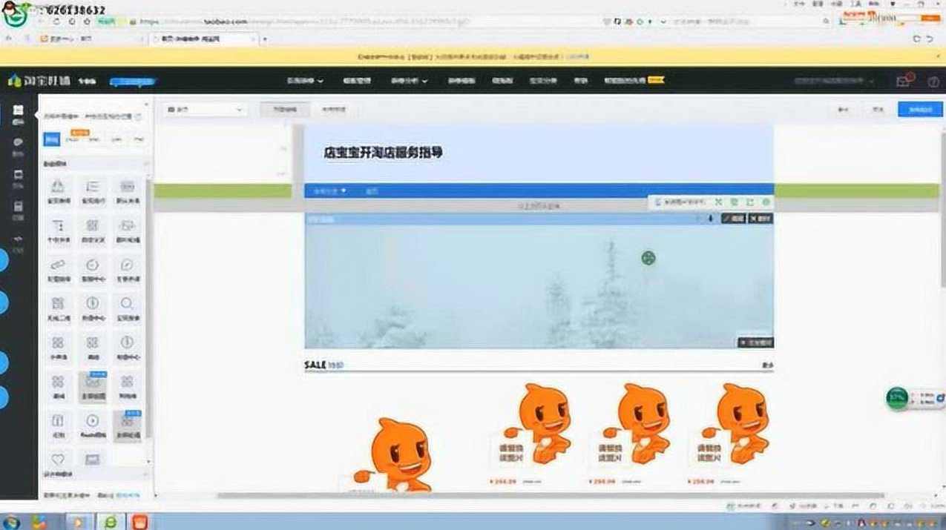Open a new browser tab with the plus button
This screenshot has height=530, width=946.
click(x=265, y=39)
